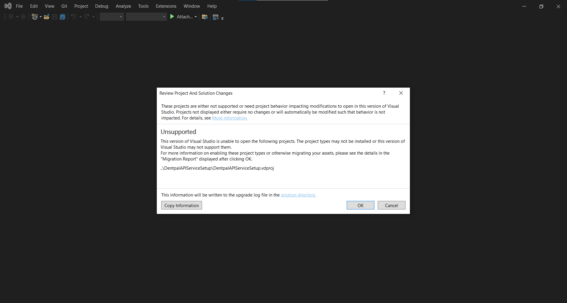Click the Save All toolbar icon
Image resolution: width=567 pixels, height=303 pixels.
(63, 17)
